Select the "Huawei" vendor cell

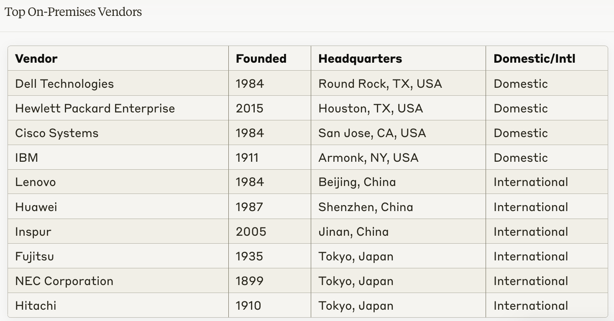[118, 207]
